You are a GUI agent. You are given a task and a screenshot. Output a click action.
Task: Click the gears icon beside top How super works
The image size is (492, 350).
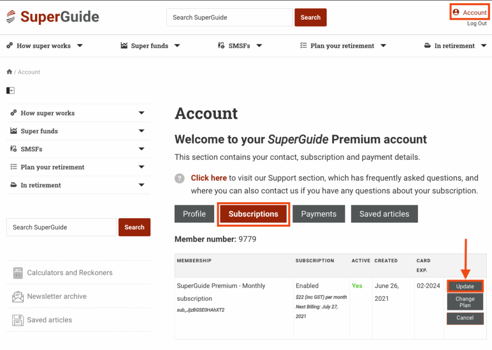click(10, 46)
